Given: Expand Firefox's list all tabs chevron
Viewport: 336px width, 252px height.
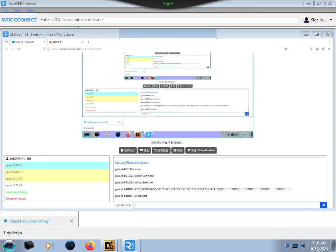Looking at the screenshot, I should [x=329, y=42].
